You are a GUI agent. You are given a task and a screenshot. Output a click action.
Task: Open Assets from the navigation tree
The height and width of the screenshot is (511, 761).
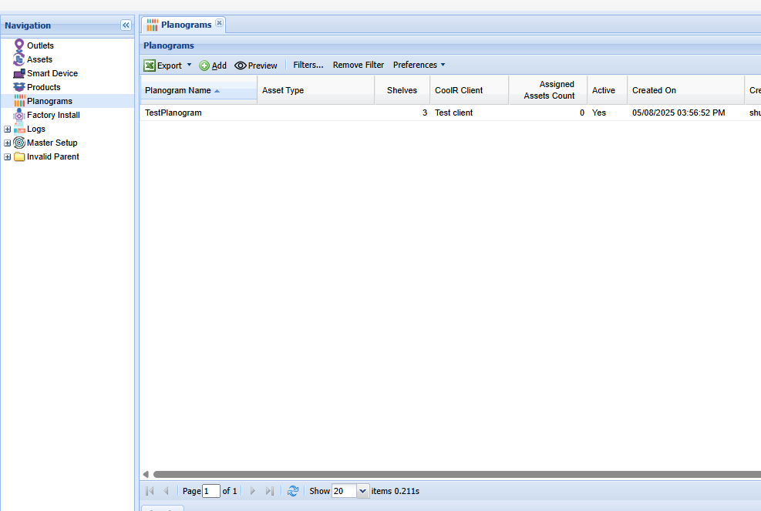tap(39, 59)
